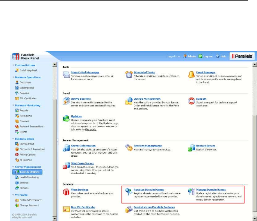The height and width of the screenshot is (221, 257).
Task: Collapse the My Profile section
Action: point(13,195)
